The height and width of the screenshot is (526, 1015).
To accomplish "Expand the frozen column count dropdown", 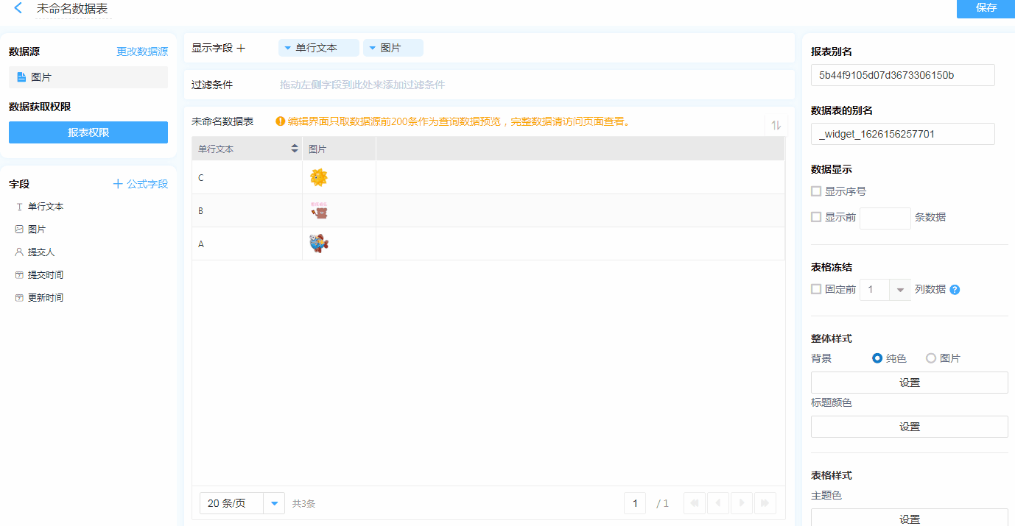I will 899,290.
